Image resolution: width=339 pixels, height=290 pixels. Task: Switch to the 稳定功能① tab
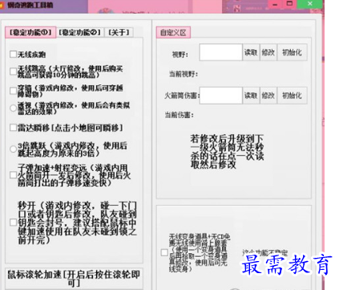tap(30, 32)
